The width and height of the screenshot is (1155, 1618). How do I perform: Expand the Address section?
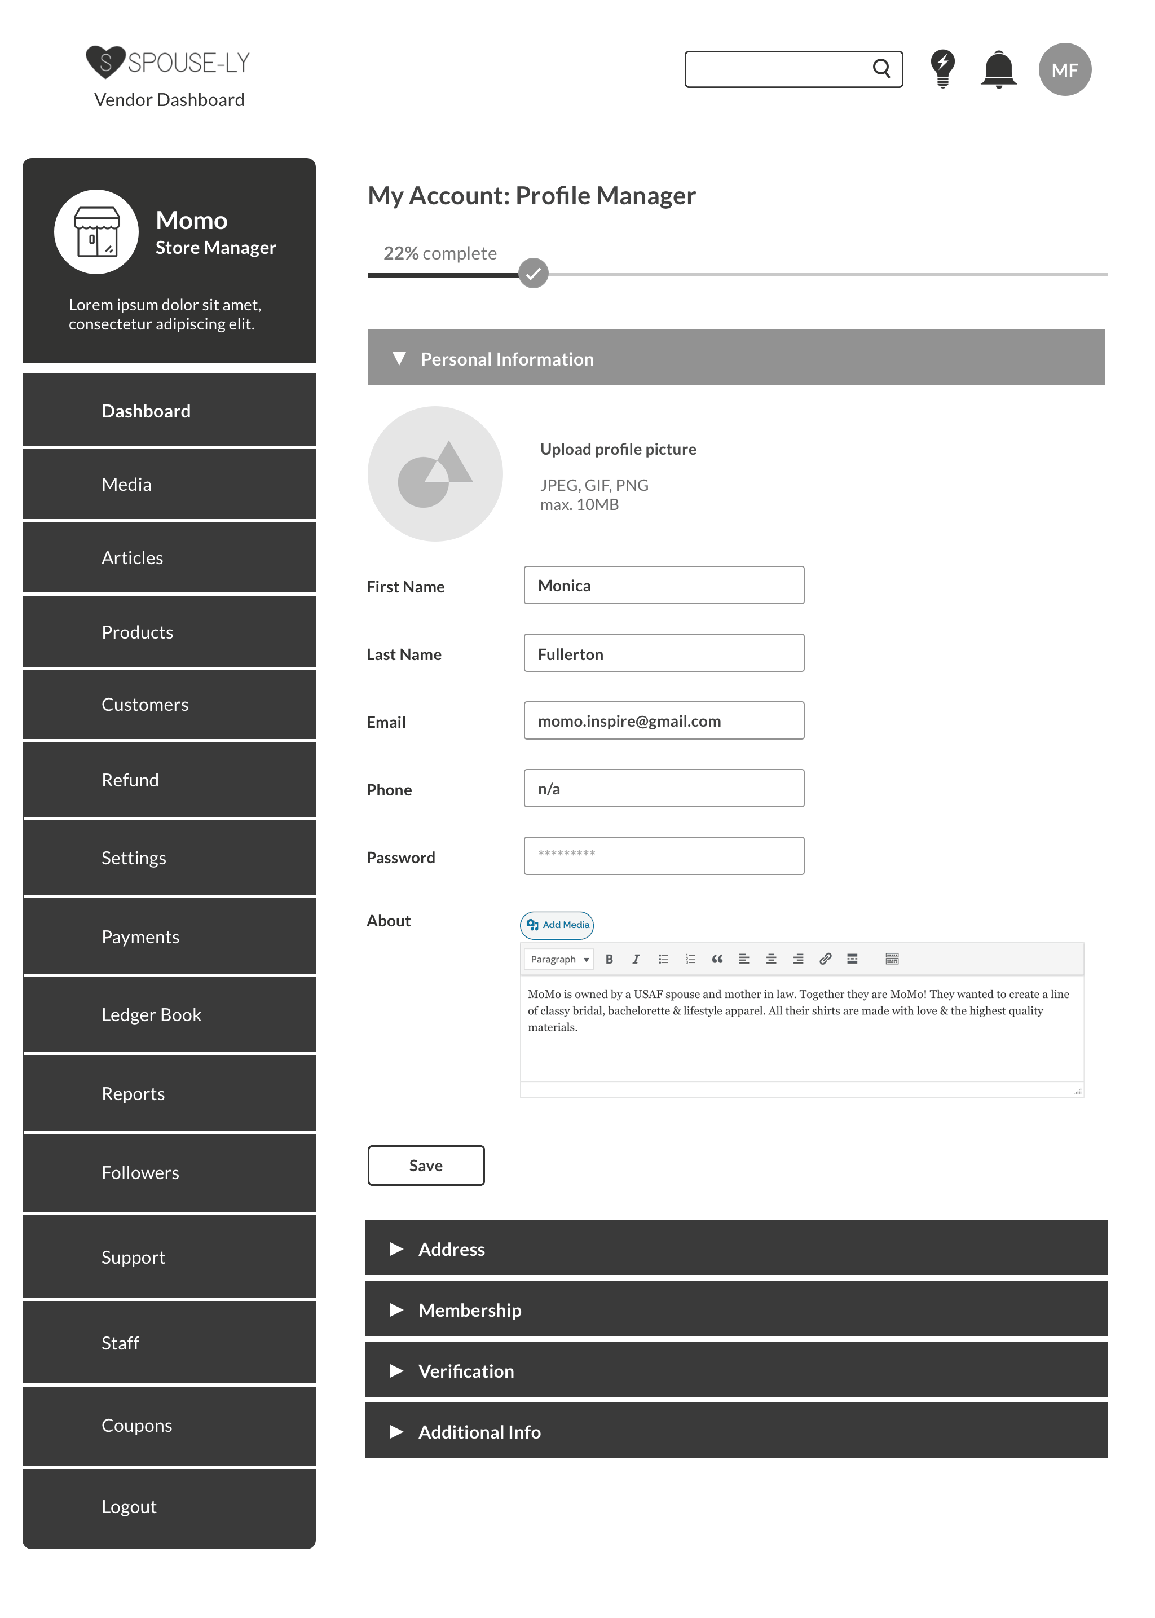pyautogui.click(x=736, y=1248)
